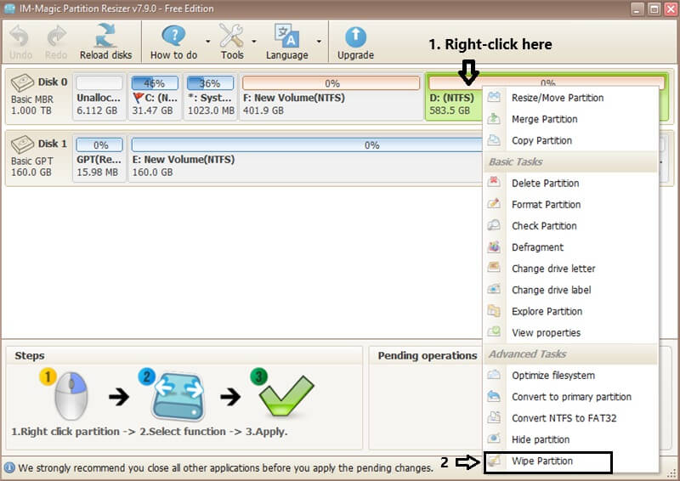The width and height of the screenshot is (680, 481).
Task: Select the Disk 0 drive icon
Action: (x=23, y=82)
